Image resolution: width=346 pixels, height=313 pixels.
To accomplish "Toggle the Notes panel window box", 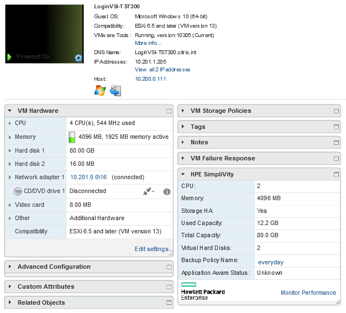I will (x=337, y=143).
